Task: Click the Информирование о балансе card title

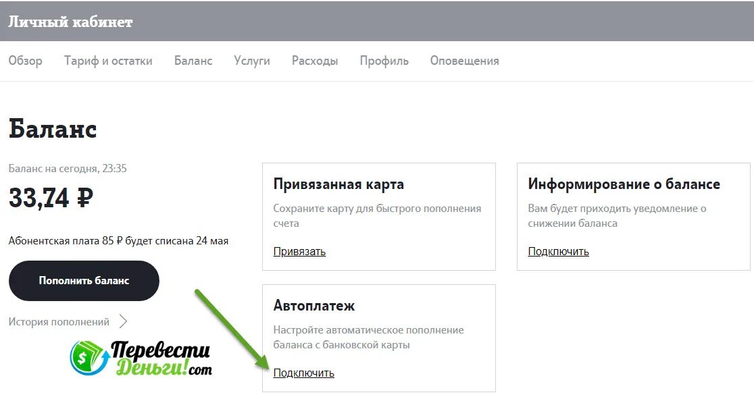Action: tap(624, 184)
